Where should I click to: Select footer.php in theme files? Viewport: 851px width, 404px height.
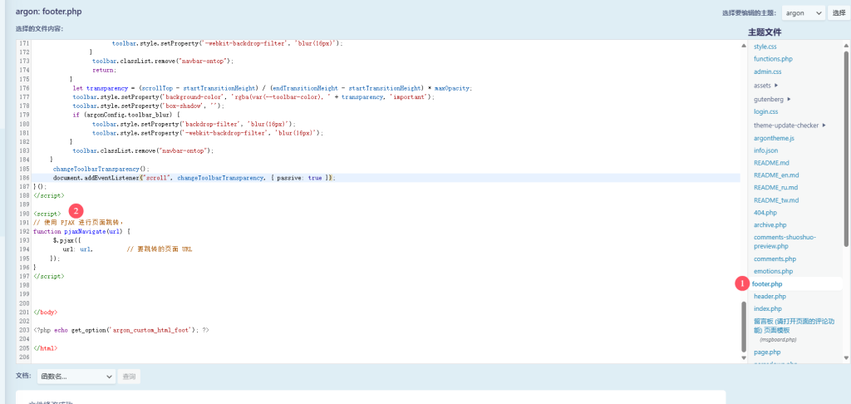(x=767, y=283)
